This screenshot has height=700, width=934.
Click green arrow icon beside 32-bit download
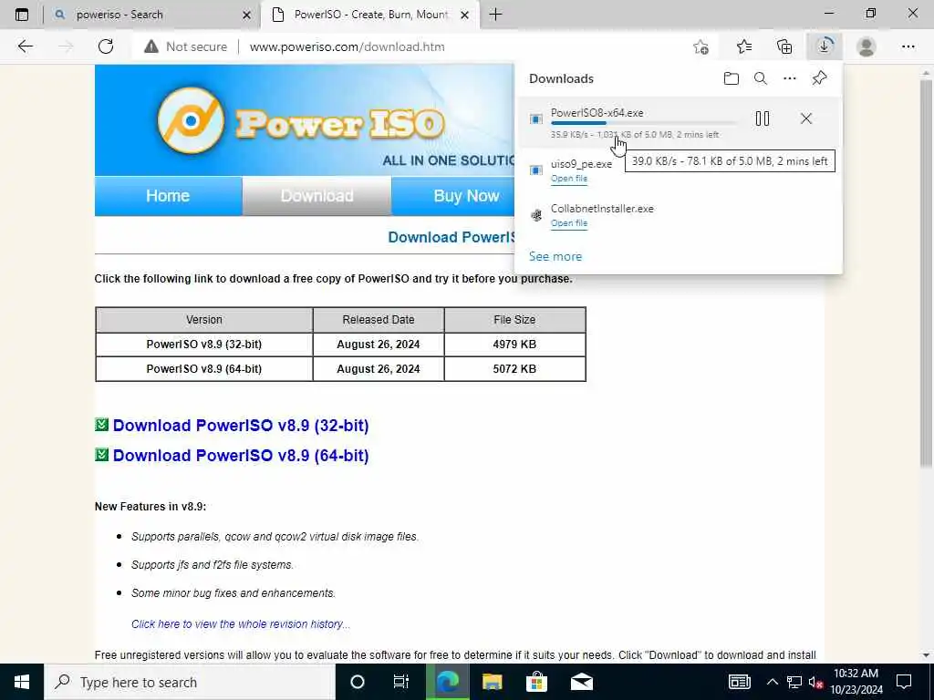(102, 425)
